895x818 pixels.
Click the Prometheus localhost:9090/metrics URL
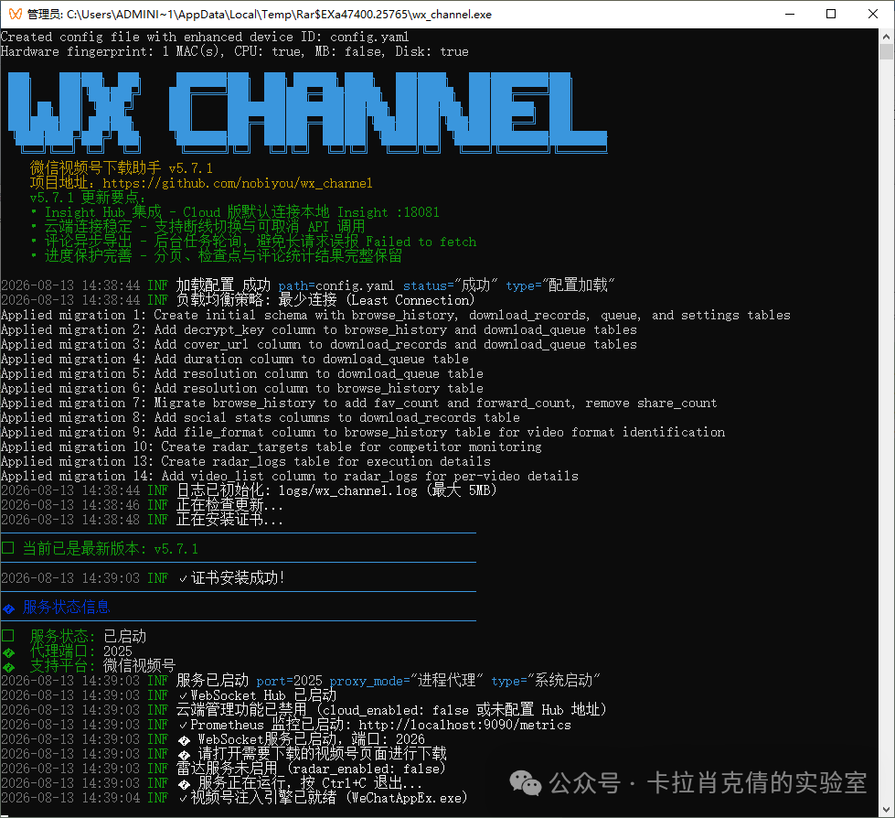(x=464, y=725)
